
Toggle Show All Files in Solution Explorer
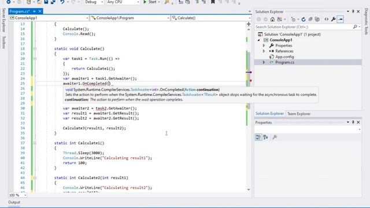(x=317, y=19)
